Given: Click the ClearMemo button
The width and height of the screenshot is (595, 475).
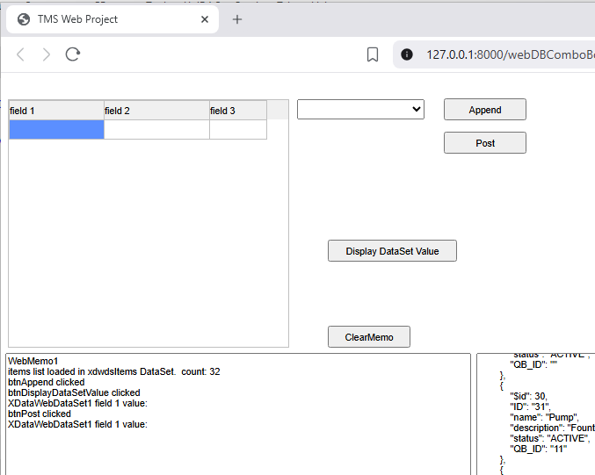Looking at the screenshot, I should pyautogui.click(x=369, y=337).
